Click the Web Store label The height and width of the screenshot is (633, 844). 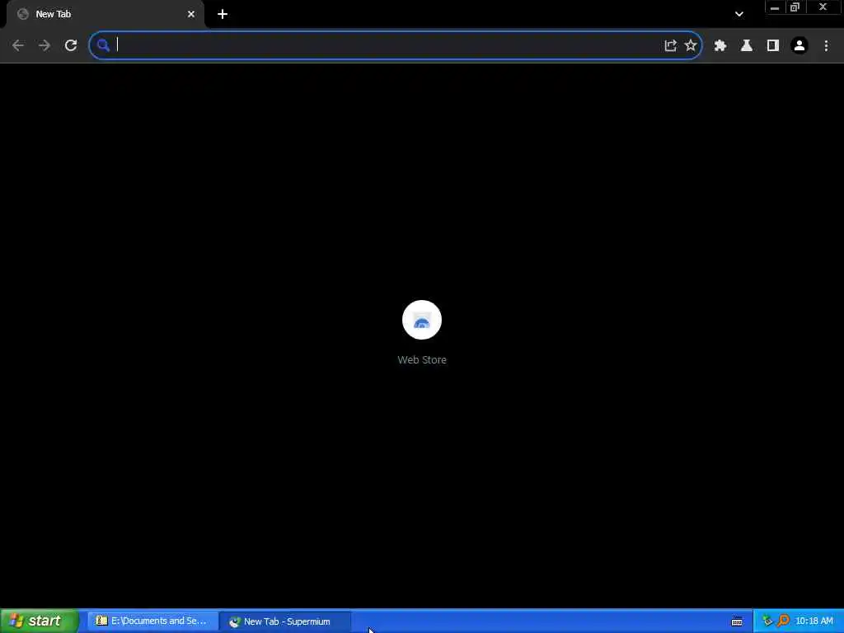pyautogui.click(x=422, y=359)
